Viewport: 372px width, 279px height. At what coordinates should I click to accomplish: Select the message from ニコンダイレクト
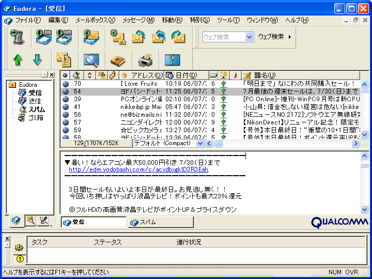pos(210,122)
